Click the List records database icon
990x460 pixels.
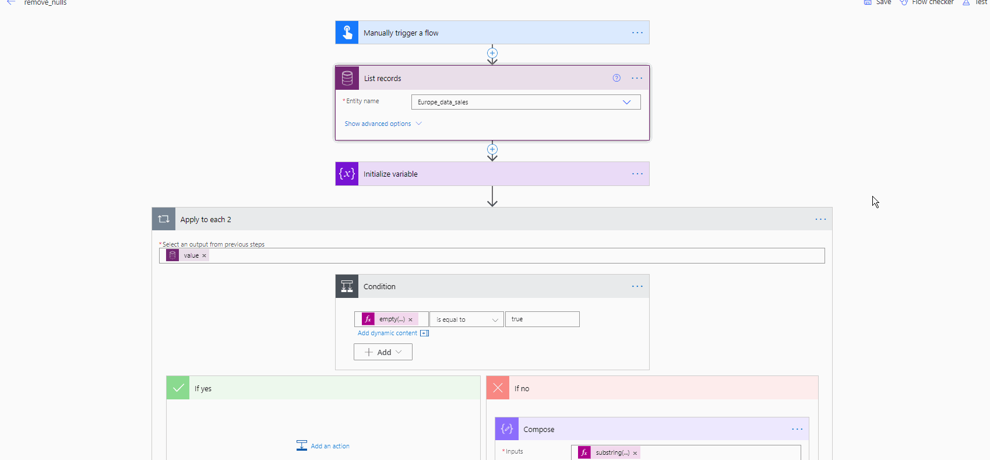(347, 78)
